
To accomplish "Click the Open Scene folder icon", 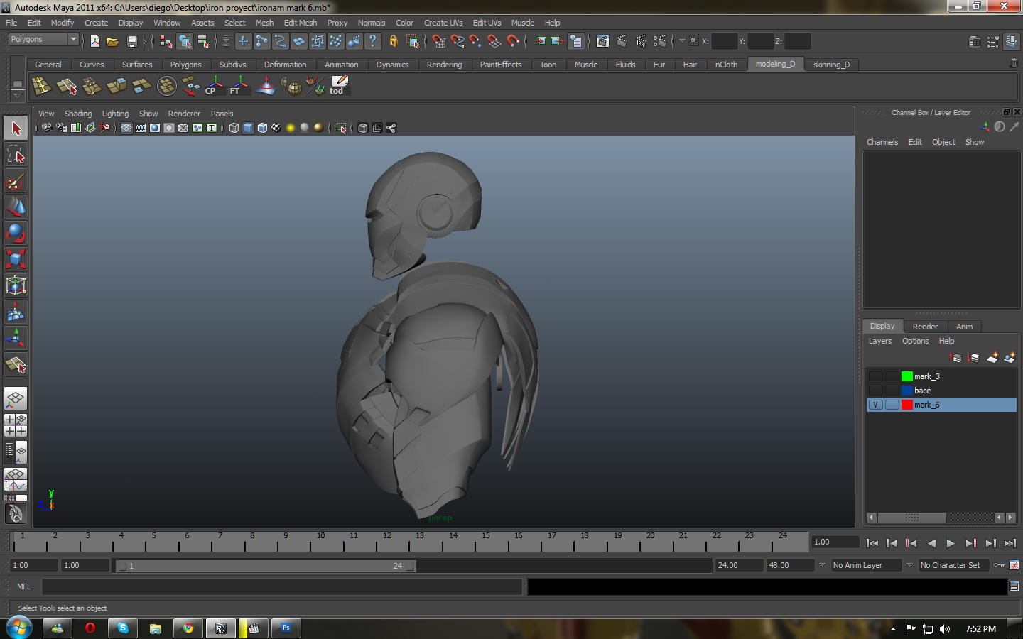I will coord(112,41).
